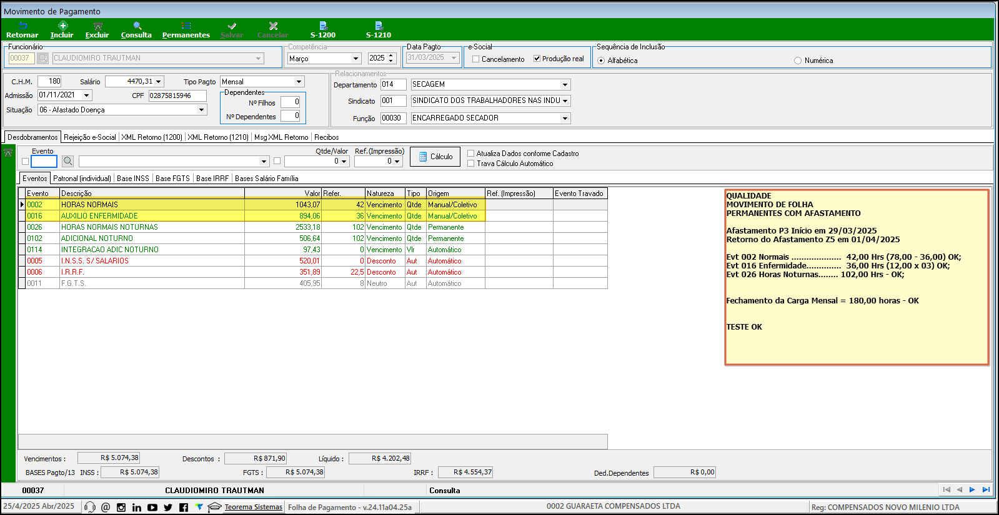Switch to Msg XML Retorno tab
The width and height of the screenshot is (999, 515).
coord(281,137)
